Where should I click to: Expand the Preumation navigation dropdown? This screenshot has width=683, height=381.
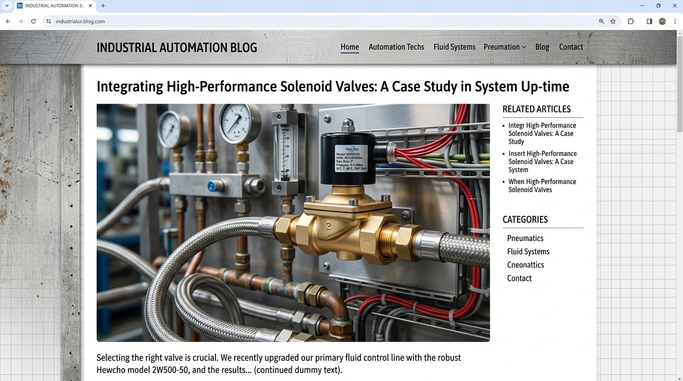click(x=504, y=47)
